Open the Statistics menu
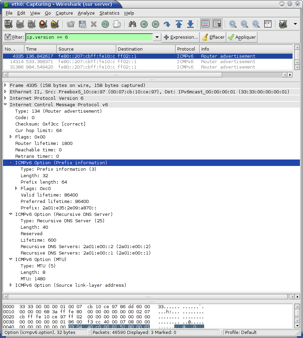 tap(109, 13)
